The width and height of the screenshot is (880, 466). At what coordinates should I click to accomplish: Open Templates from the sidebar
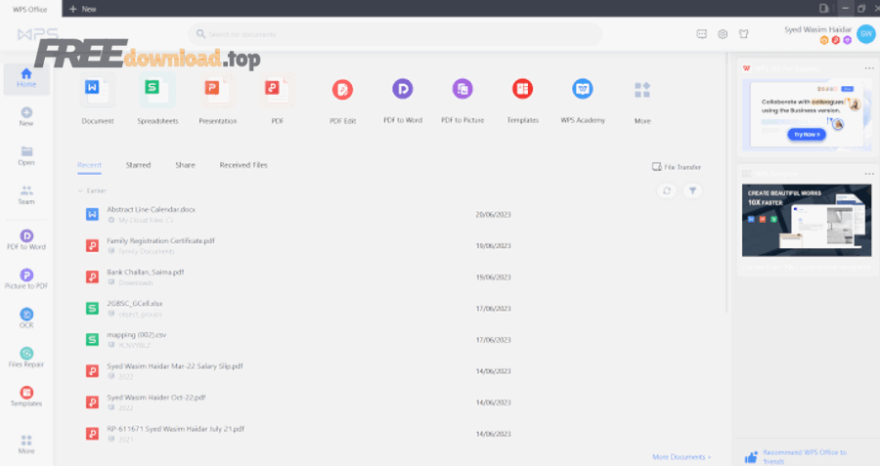26,397
